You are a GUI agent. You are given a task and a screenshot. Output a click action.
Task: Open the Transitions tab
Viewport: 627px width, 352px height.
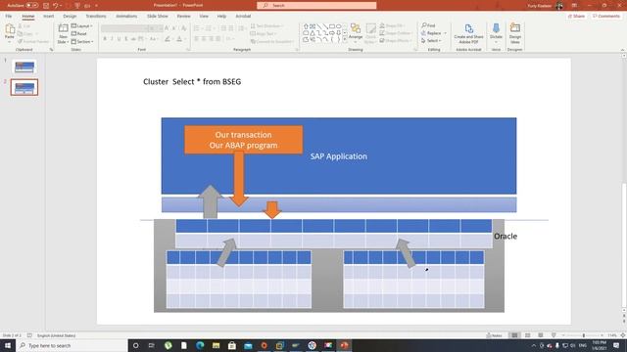click(x=96, y=16)
